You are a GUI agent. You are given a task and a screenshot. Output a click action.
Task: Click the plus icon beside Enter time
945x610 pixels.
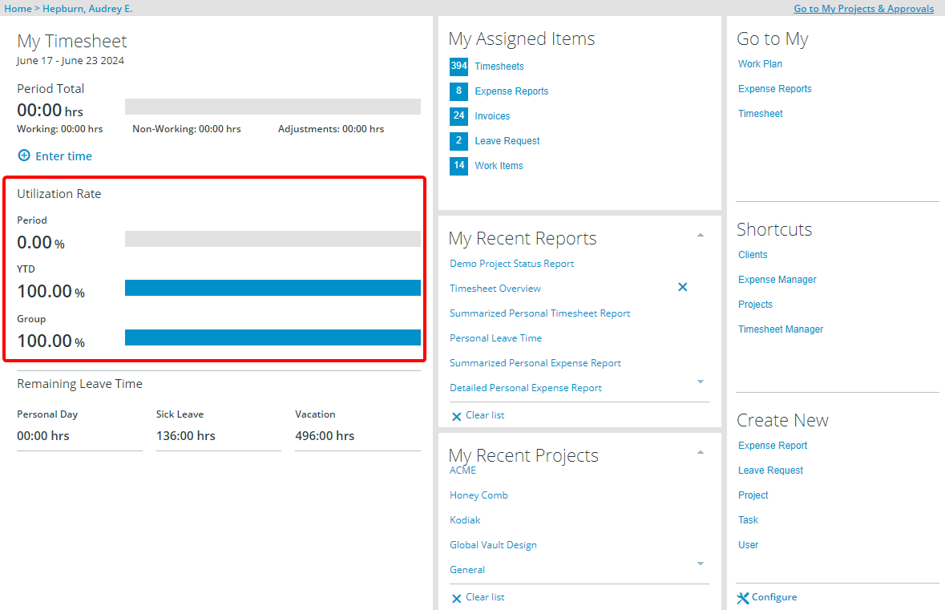24,156
